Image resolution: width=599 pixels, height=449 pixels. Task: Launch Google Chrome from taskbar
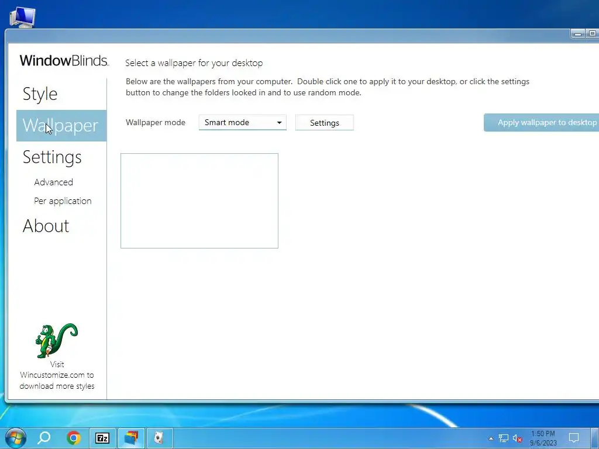point(73,437)
